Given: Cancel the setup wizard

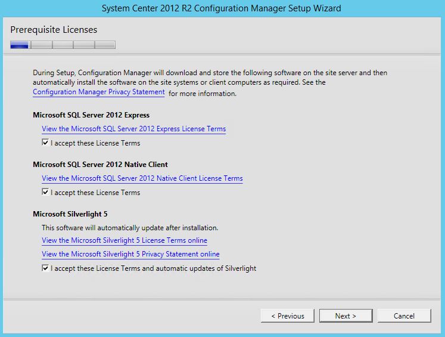Looking at the screenshot, I should [404, 316].
